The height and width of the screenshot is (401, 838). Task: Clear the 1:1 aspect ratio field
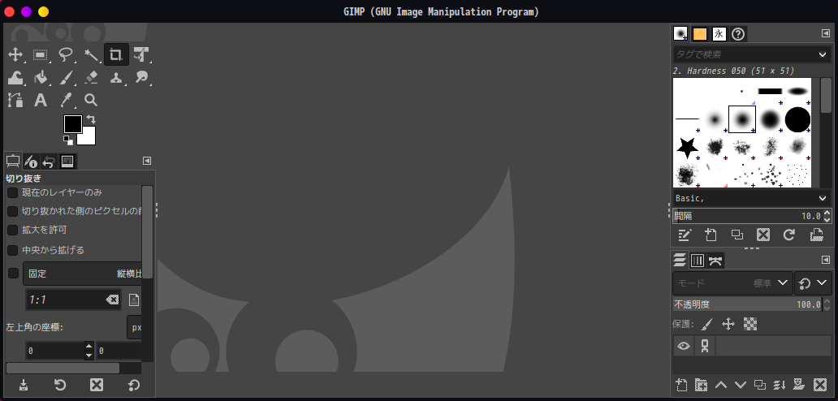click(x=112, y=300)
